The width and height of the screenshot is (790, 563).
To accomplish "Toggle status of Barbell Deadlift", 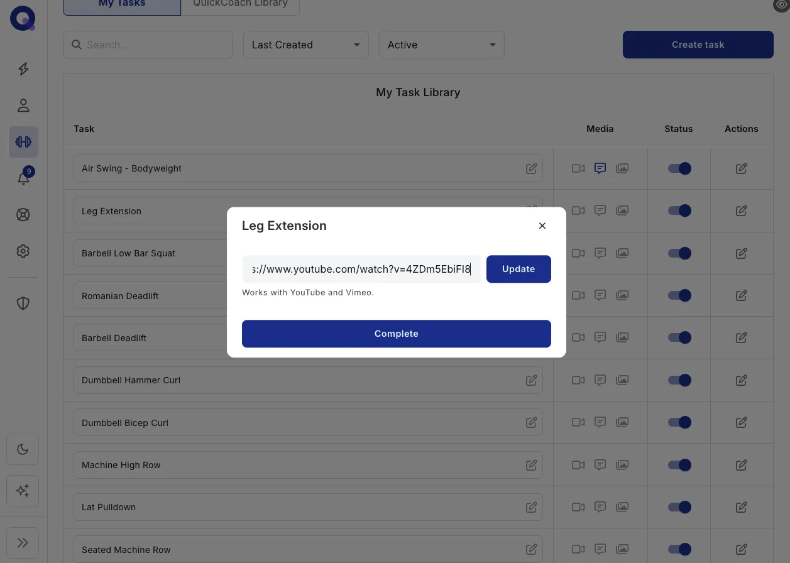I will click(679, 337).
